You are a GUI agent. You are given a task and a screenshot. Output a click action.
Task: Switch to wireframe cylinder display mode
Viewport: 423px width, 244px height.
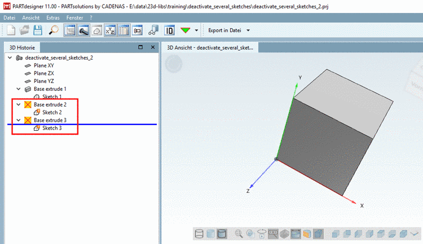[199, 234]
